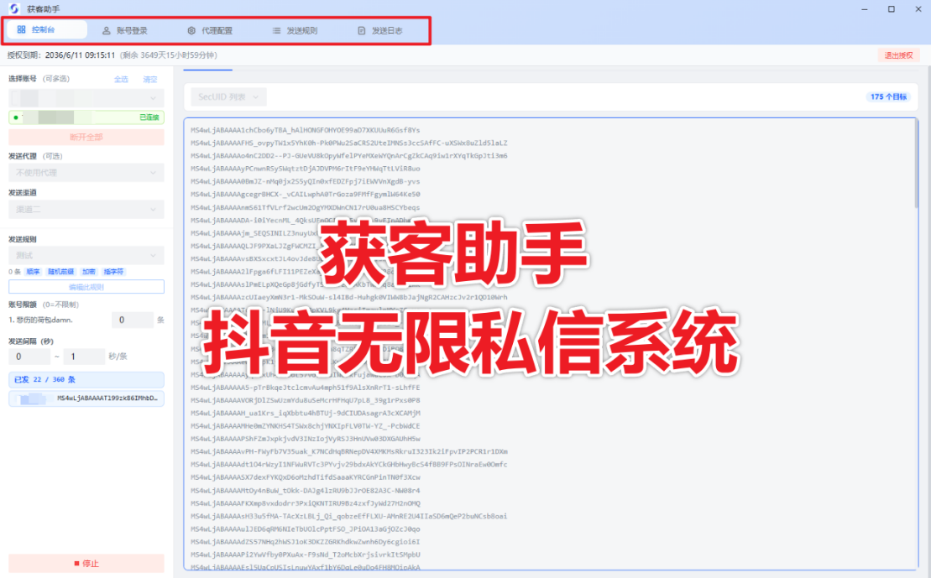The image size is (931, 578).
Task: Click the current target row MS4wLjABAAAAT199zk86
Action: (x=86, y=398)
